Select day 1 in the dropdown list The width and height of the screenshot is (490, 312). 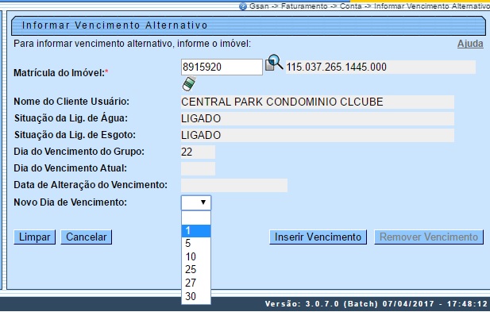click(196, 231)
